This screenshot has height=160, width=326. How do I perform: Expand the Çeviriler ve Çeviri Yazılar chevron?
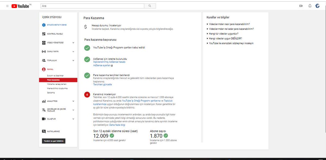click(73, 110)
